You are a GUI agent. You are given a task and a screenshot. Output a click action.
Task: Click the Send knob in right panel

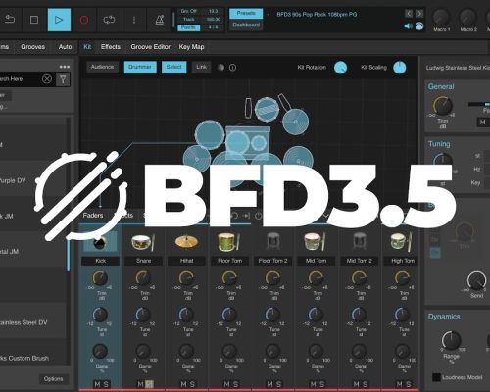[x=476, y=280]
